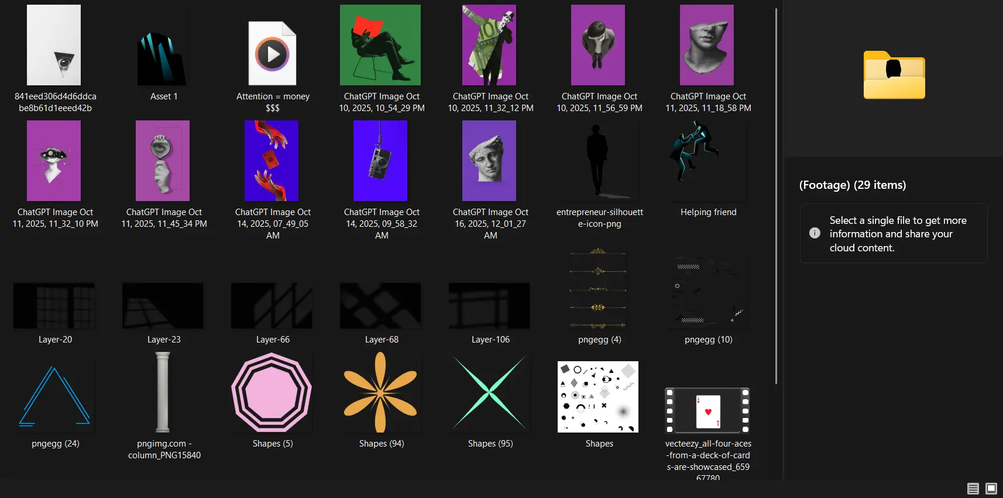Select the pink octagon Shapes (5) file
This screenshot has width=1003, height=498.
coord(272,393)
